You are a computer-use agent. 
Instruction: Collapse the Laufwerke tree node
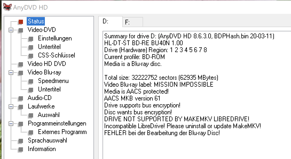(x=11, y=107)
